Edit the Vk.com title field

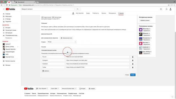click(x=53, y=57)
